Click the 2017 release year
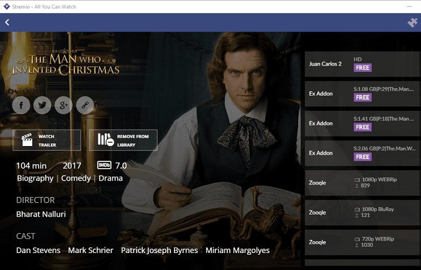This screenshot has height=270, width=421. point(72,166)
